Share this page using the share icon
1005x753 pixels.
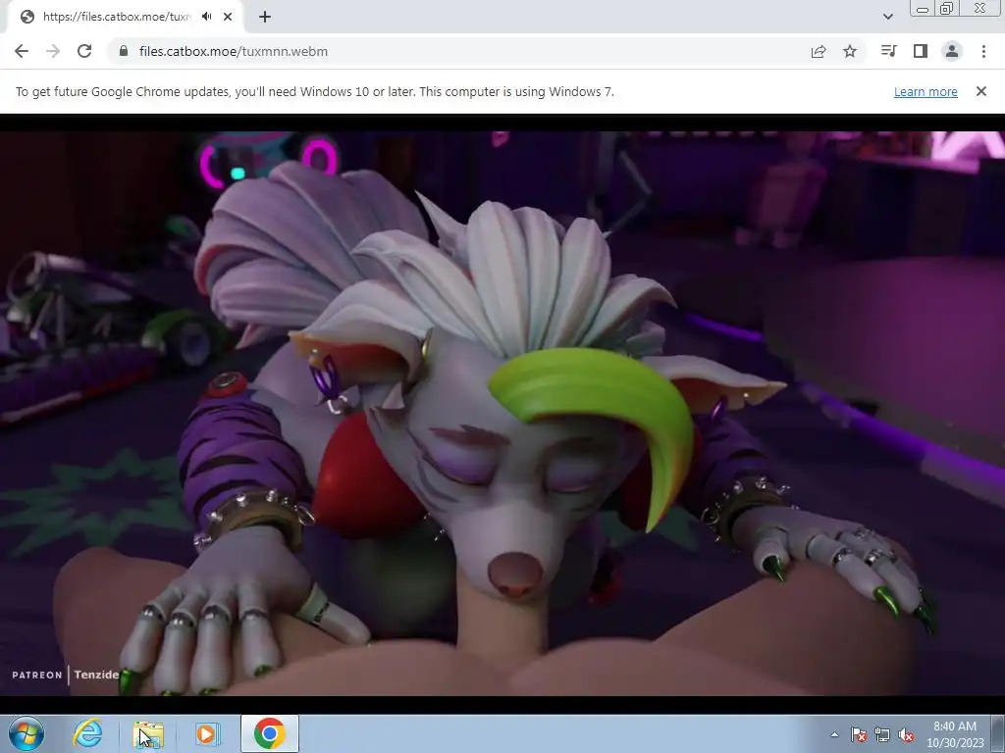coord(819,51)
